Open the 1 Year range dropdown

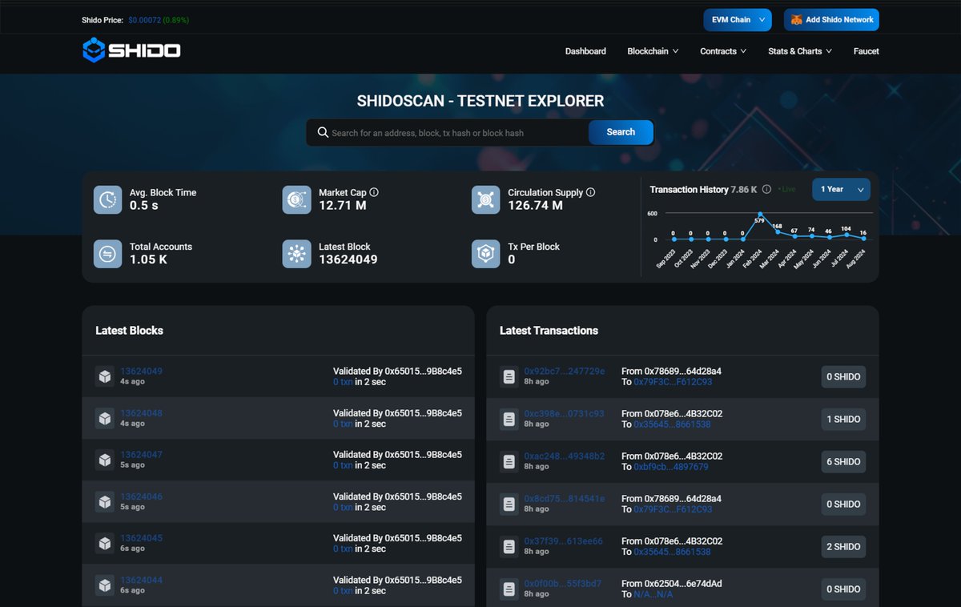click(x=841, y=190)
